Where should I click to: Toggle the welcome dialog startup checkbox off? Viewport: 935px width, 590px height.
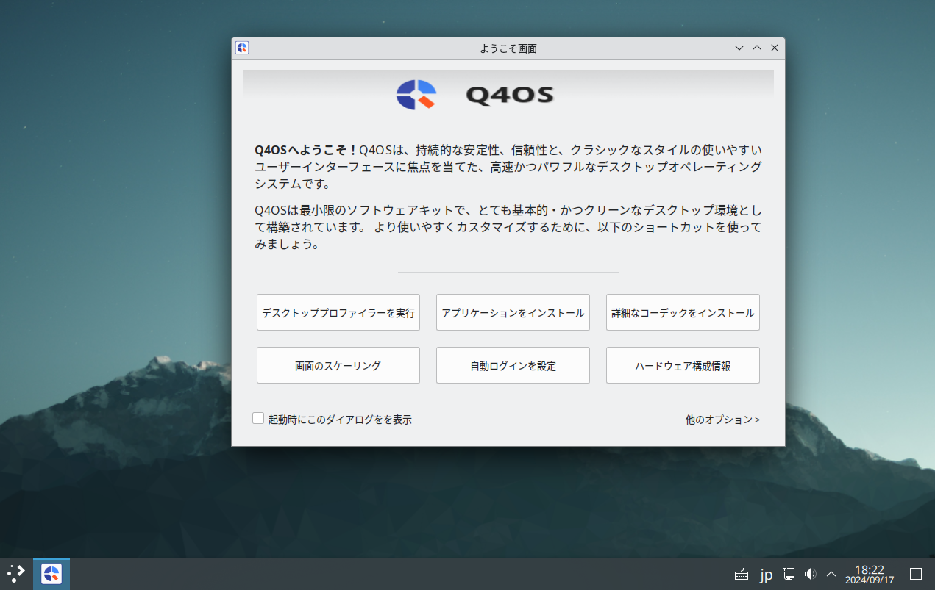pyautogui.click(x=258, y=417)
